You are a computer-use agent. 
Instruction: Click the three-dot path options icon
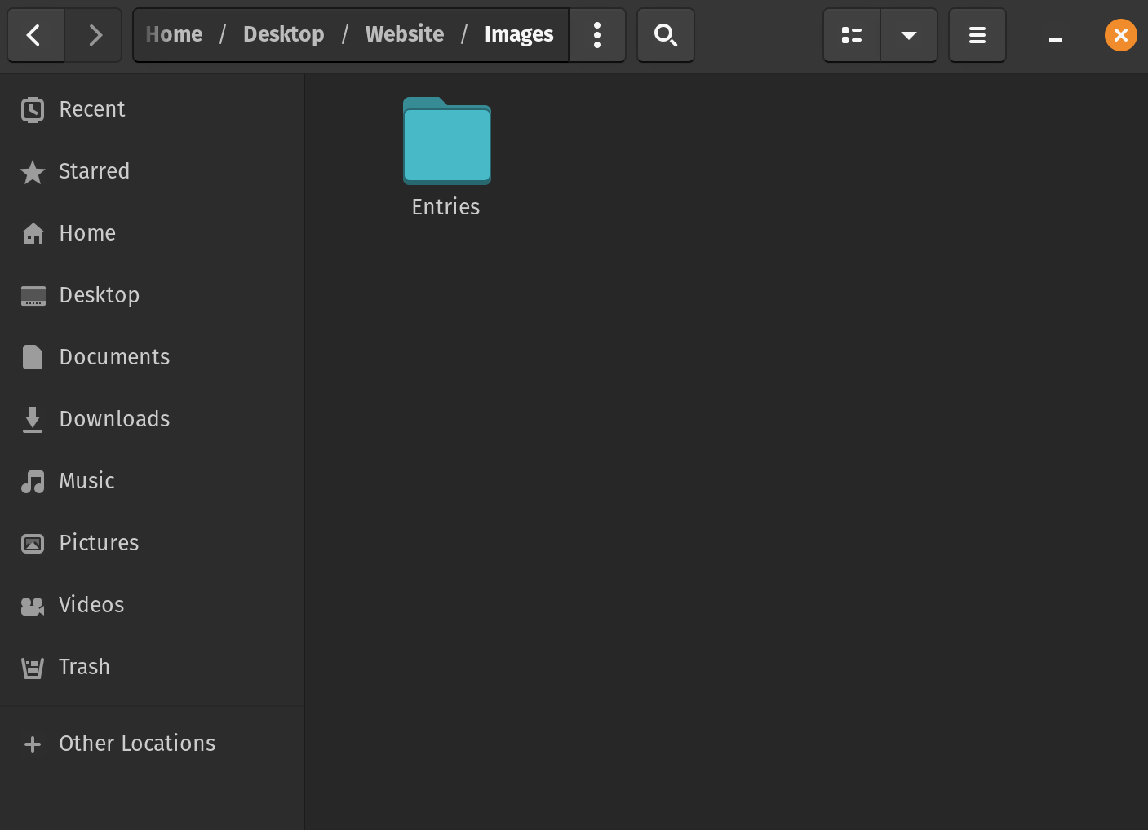point(597,35)
